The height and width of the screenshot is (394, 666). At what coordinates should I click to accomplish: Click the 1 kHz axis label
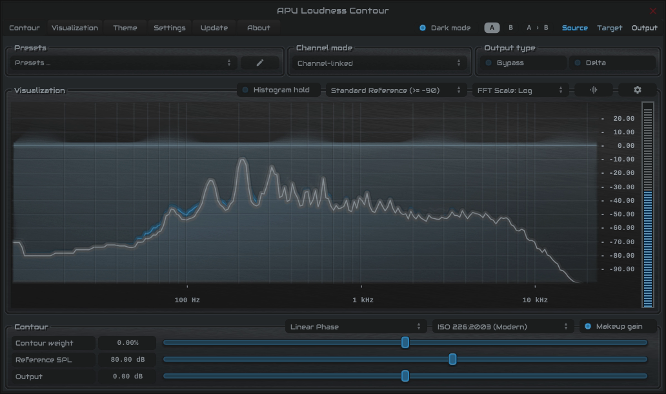(363, 300)
